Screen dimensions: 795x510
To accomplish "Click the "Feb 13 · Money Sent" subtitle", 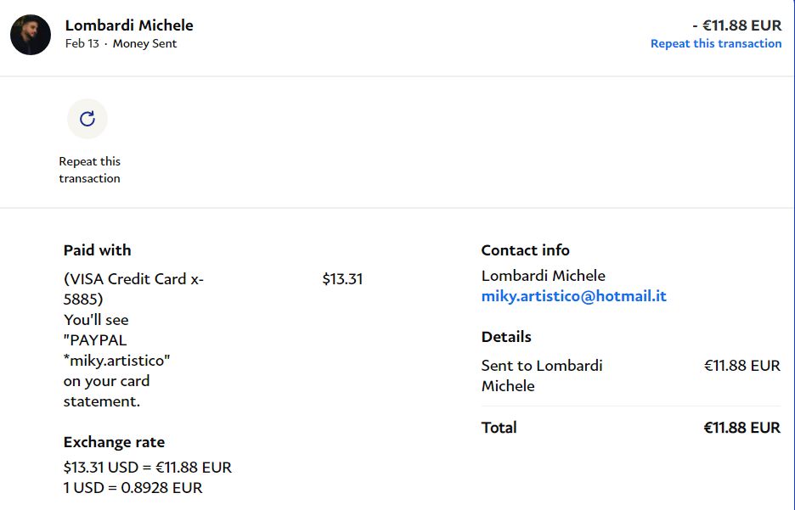I will (x=121, y=44).
